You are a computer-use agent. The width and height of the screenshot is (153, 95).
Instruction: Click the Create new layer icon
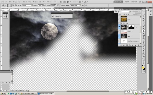(135, 45)
